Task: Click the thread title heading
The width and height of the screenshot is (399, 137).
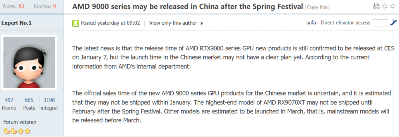Action: [x=187, y=7]
